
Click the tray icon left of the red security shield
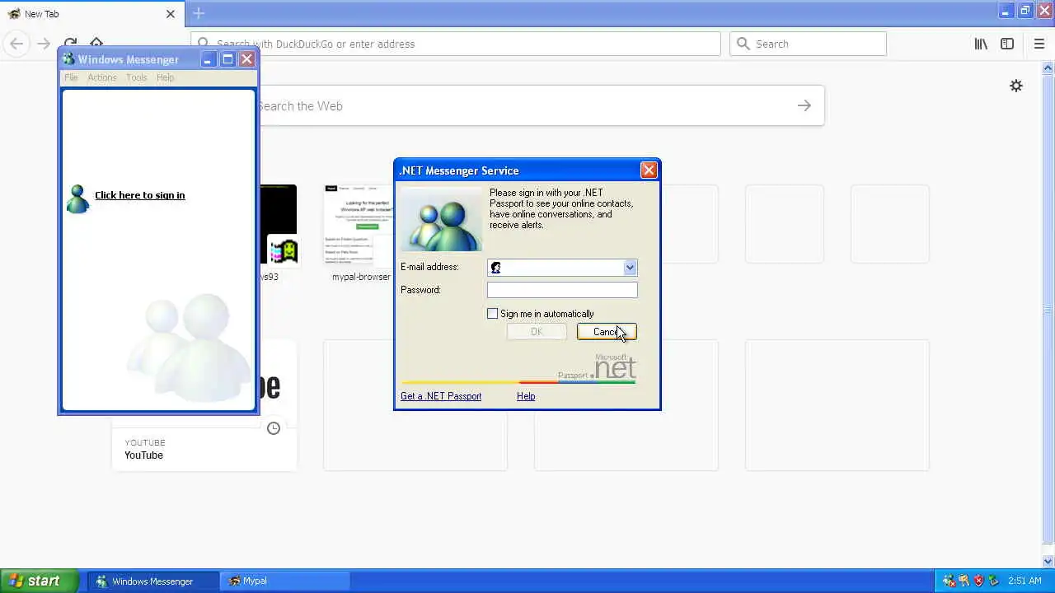pyautogui.click(x=964, y=581)
